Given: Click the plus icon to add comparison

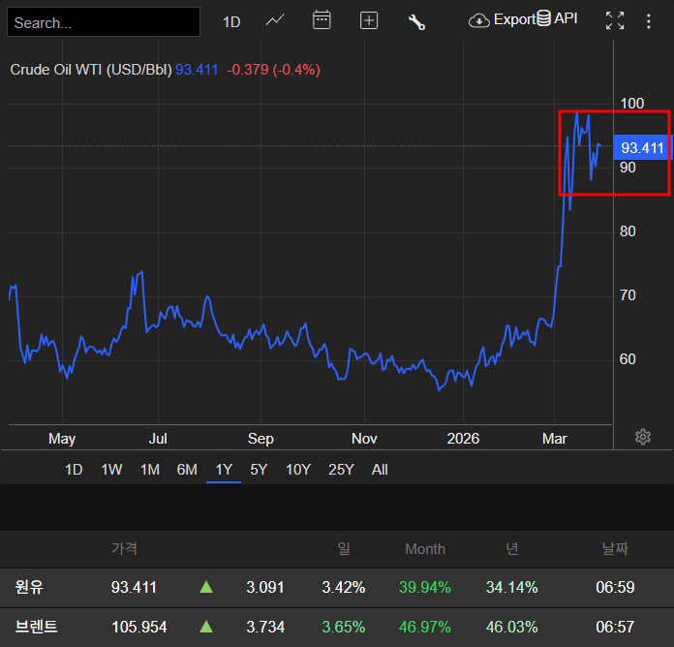Looking at the screenshot, I should 369,21.
